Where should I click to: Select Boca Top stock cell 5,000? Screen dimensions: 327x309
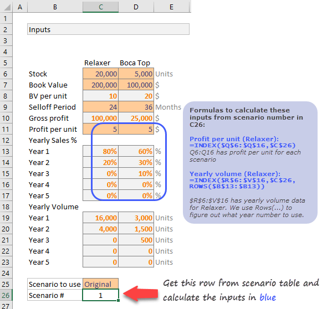coord(136,74)
